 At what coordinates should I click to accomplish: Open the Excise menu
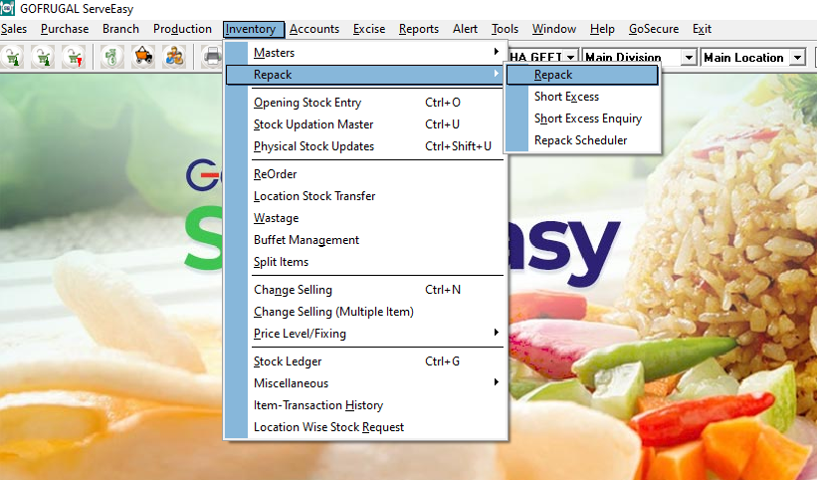[369, 29]
